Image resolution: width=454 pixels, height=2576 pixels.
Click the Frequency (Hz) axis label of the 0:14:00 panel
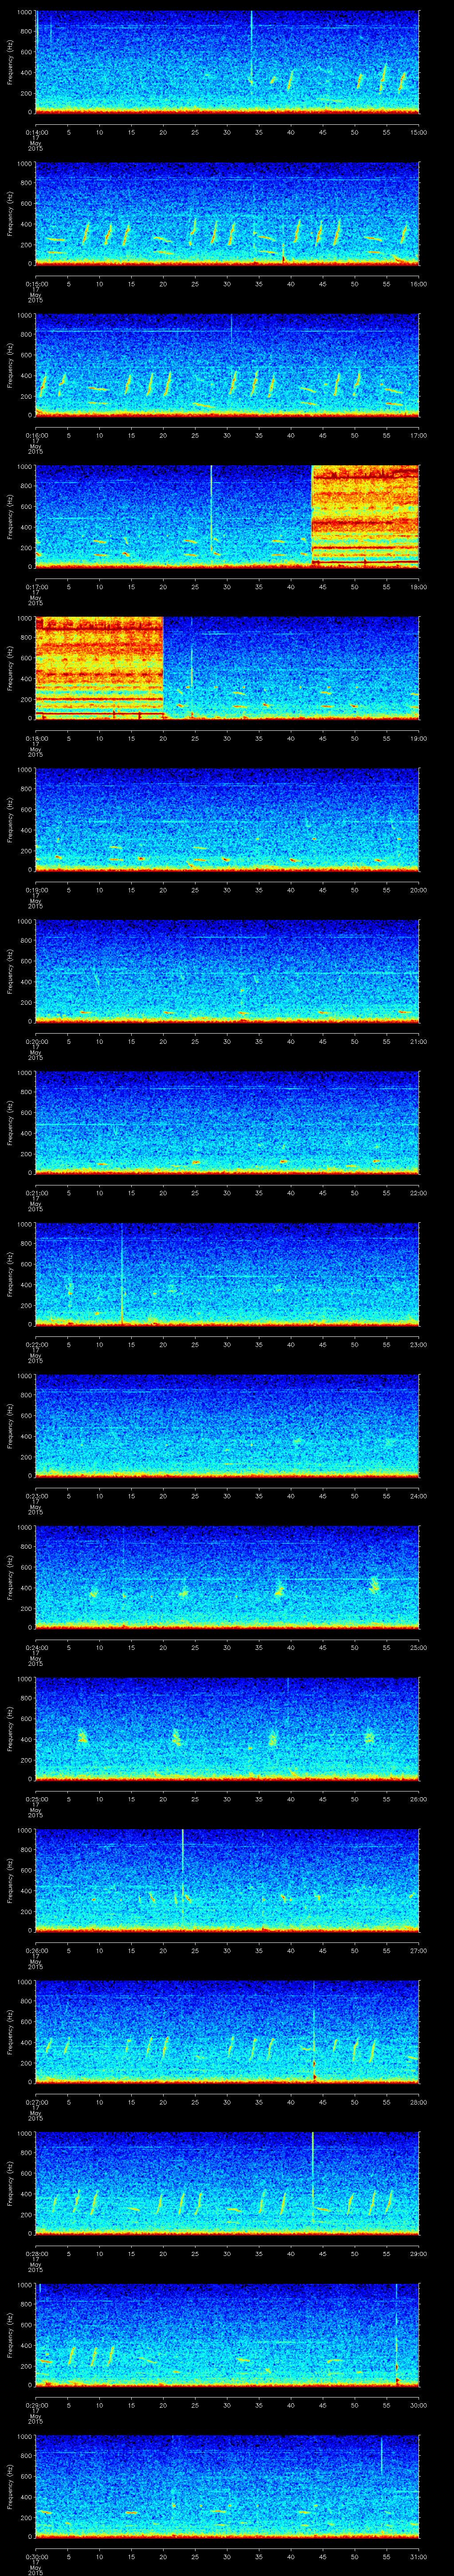point(10,62)
